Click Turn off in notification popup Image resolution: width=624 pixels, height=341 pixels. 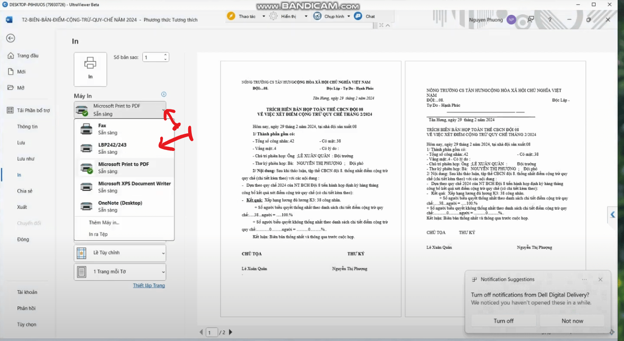point(503,321)
